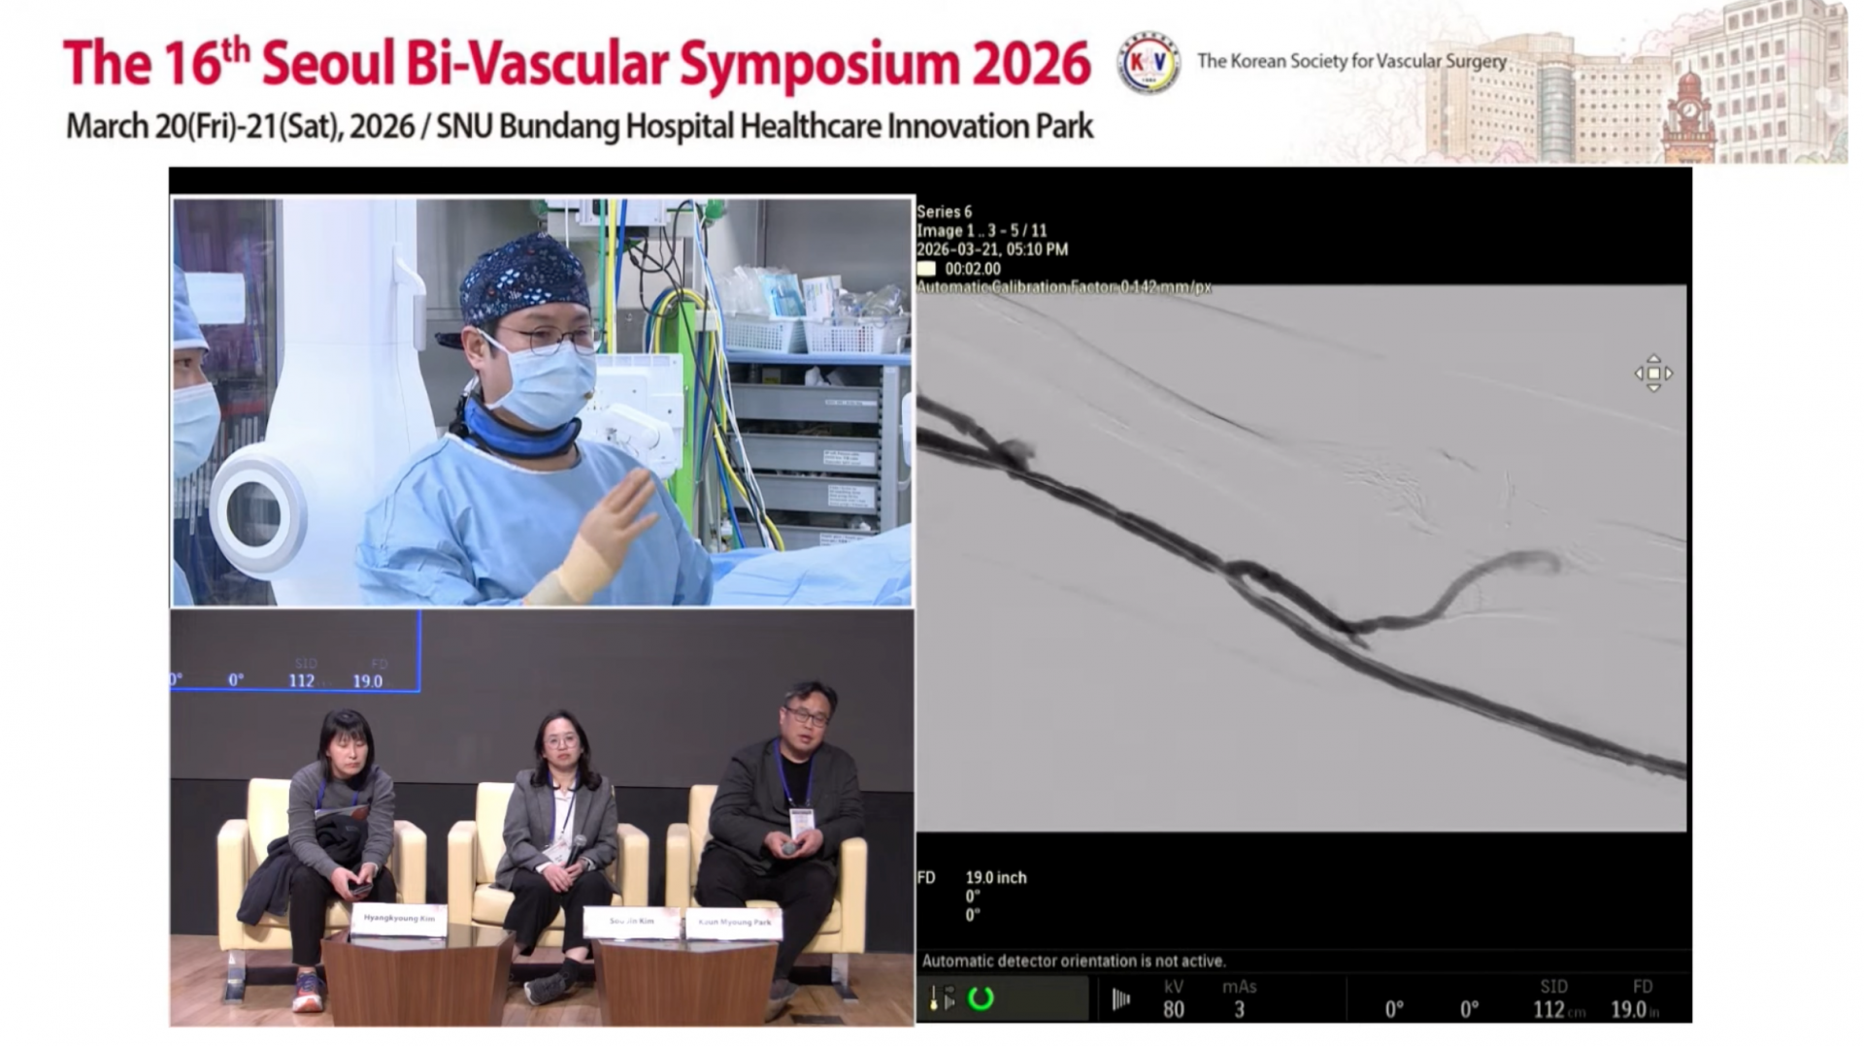Click the Seoul Bi-Vascular Symposium 2026 title
1864x1046 pixels.
[x=577, y=64]
